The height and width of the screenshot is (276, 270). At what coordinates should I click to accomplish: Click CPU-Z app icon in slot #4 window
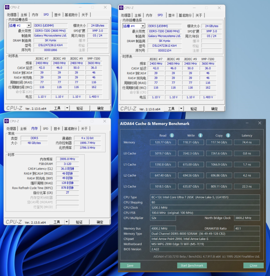click(x=121, y=8)
